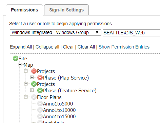
Task: Click the Clear All link
Action: pos(86,47)
